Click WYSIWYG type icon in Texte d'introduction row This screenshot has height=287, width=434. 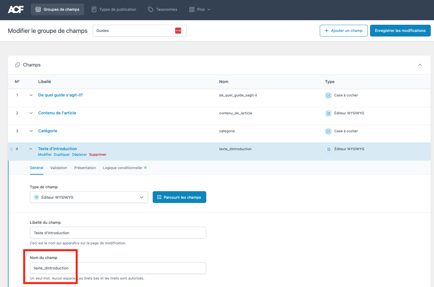coord(328,149)
